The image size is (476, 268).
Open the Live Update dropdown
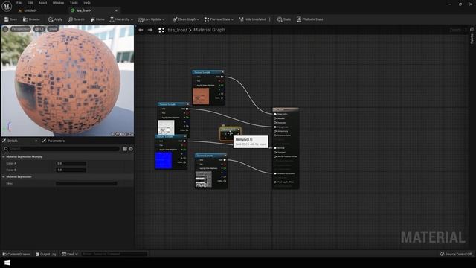(152, 19)
